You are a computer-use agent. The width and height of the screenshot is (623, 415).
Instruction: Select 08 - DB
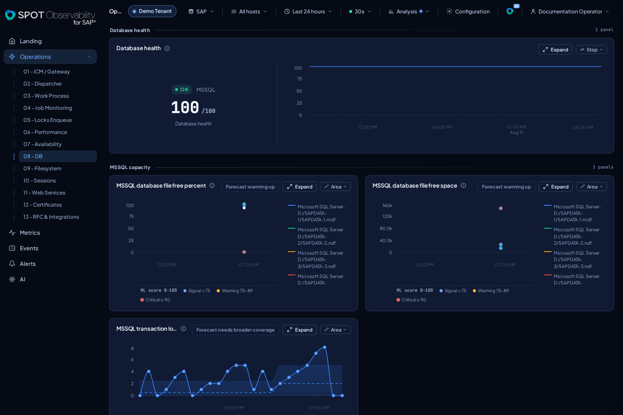click(58, 156)
